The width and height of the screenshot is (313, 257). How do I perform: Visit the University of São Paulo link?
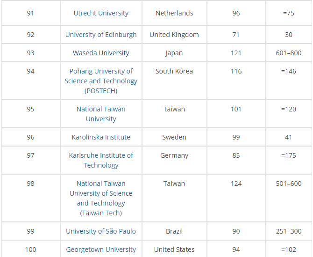101,231
